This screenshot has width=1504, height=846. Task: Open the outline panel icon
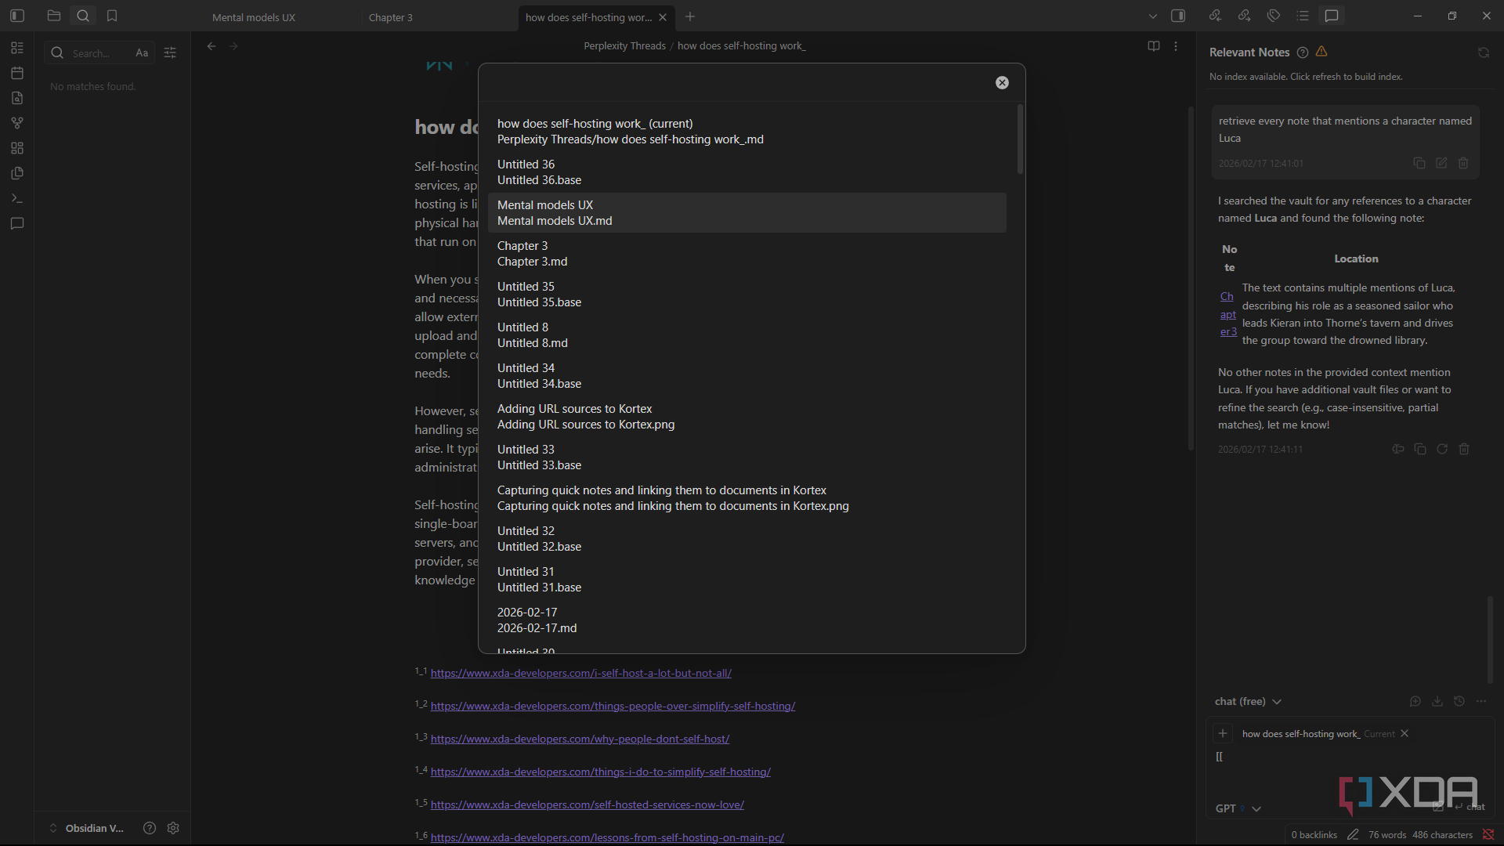coord(1303,16)
